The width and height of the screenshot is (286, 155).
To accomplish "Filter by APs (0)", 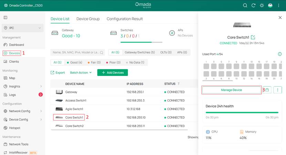I will point(182,52).
